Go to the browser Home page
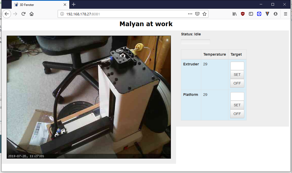292x173 pixels. 32,14
